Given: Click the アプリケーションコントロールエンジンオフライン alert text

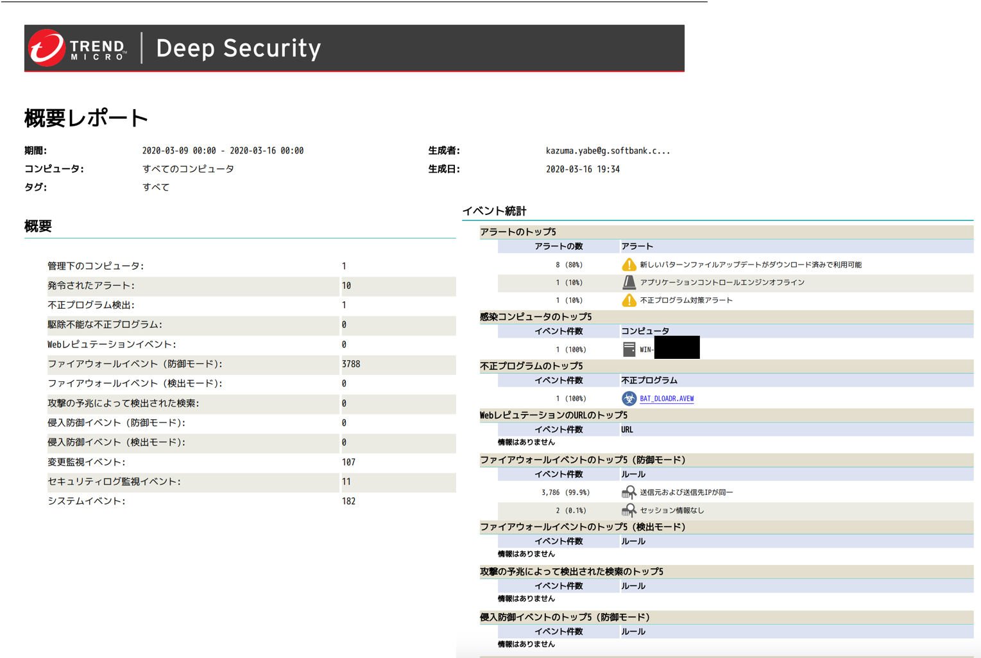Looking at the screenshot, I should 722,282.
